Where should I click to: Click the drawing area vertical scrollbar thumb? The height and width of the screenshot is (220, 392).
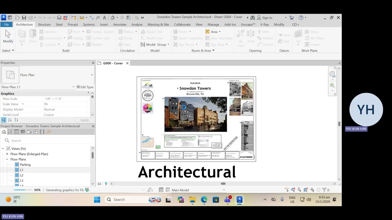339,124
